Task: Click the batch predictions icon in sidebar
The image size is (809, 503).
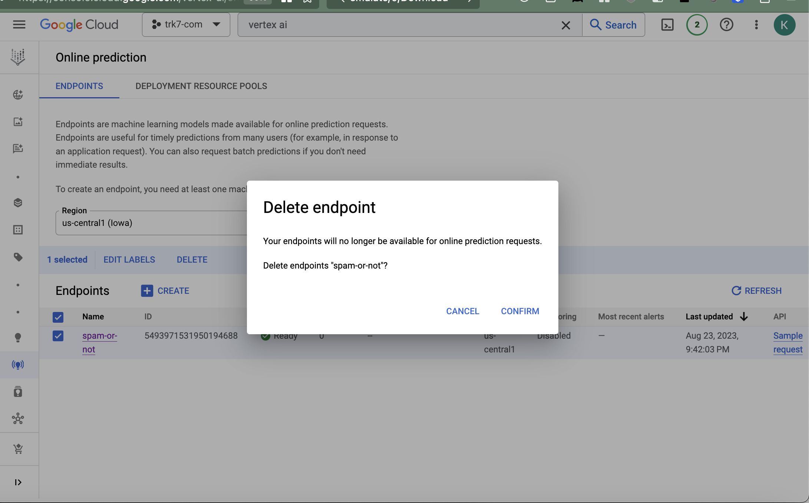Action: (18, 230)
